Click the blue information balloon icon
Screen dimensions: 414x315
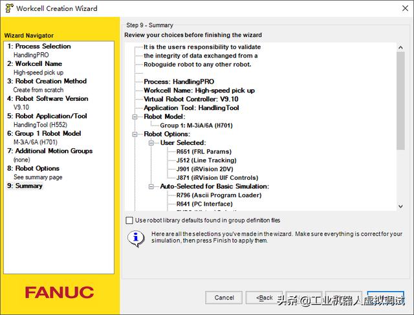136,238
